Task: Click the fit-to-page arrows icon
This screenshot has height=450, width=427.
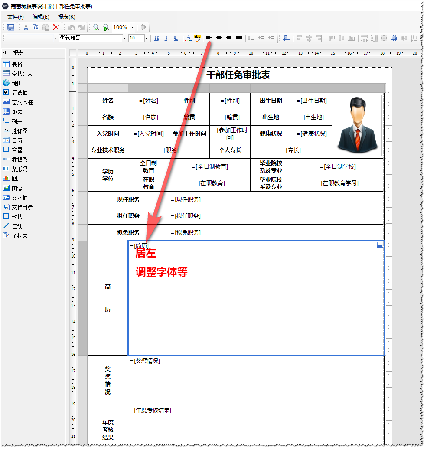Action: 143,28
